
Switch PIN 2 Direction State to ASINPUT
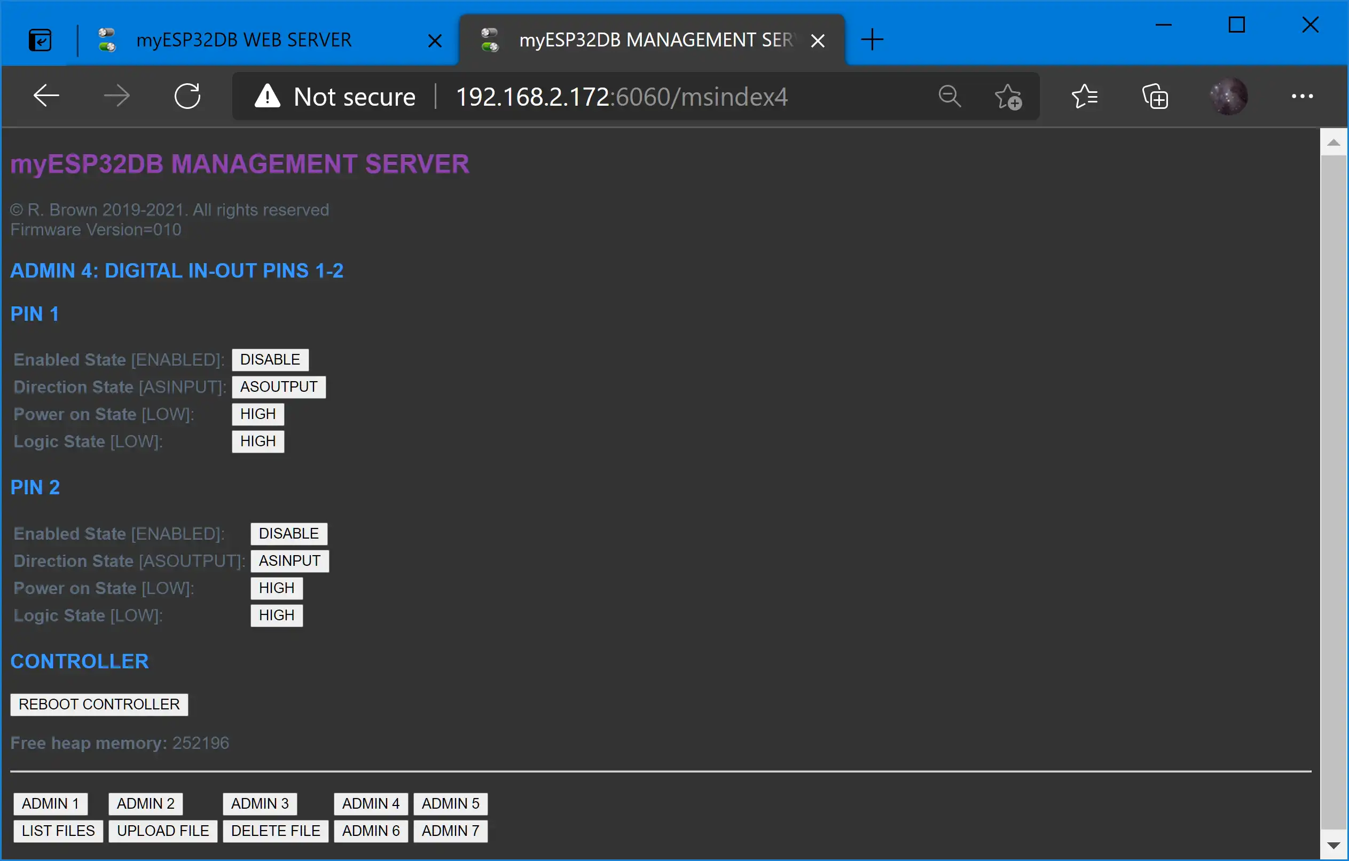click(288, 560)
